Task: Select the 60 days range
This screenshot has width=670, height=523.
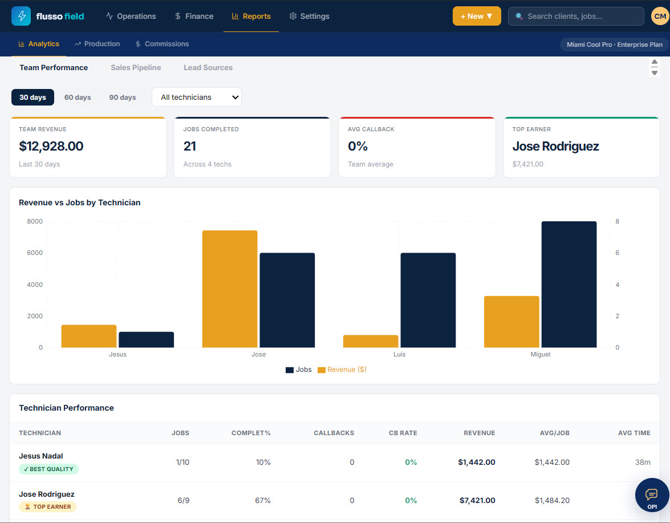Action: coord(78,98)
